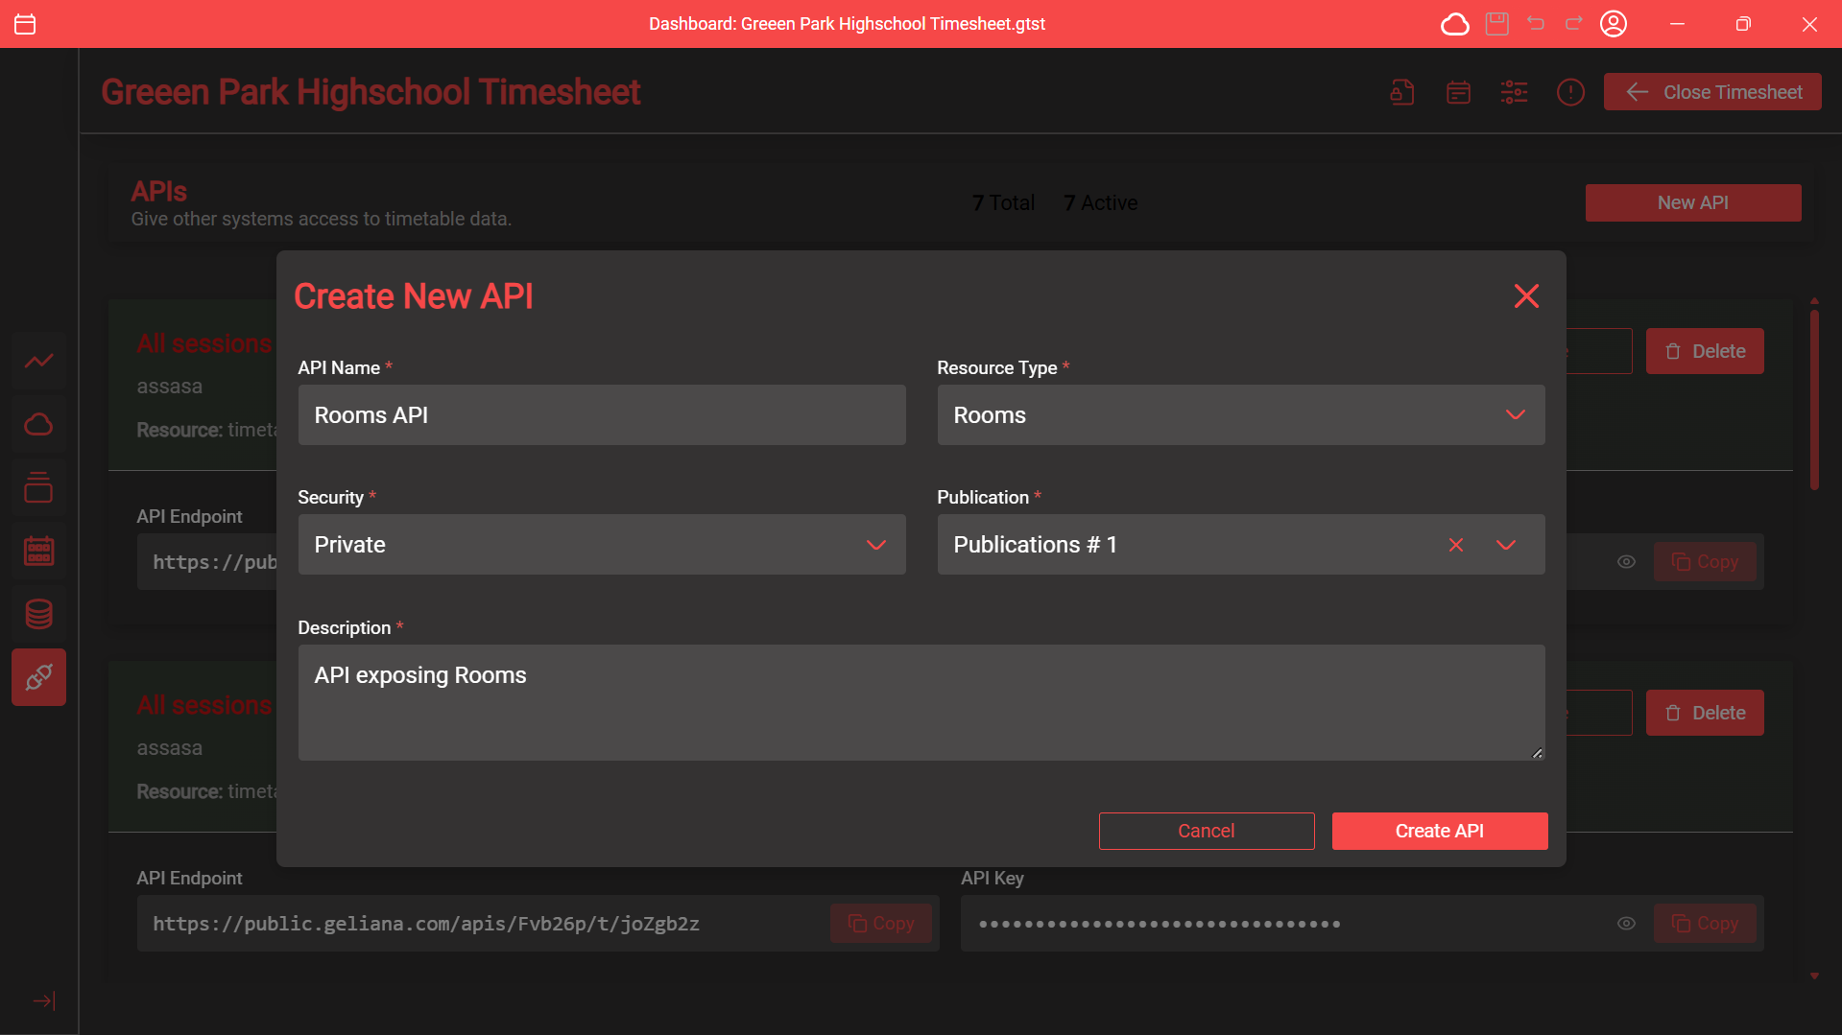Cancel the Create New API dialog
The image size is (1842, 1035).
(1206, 830)
